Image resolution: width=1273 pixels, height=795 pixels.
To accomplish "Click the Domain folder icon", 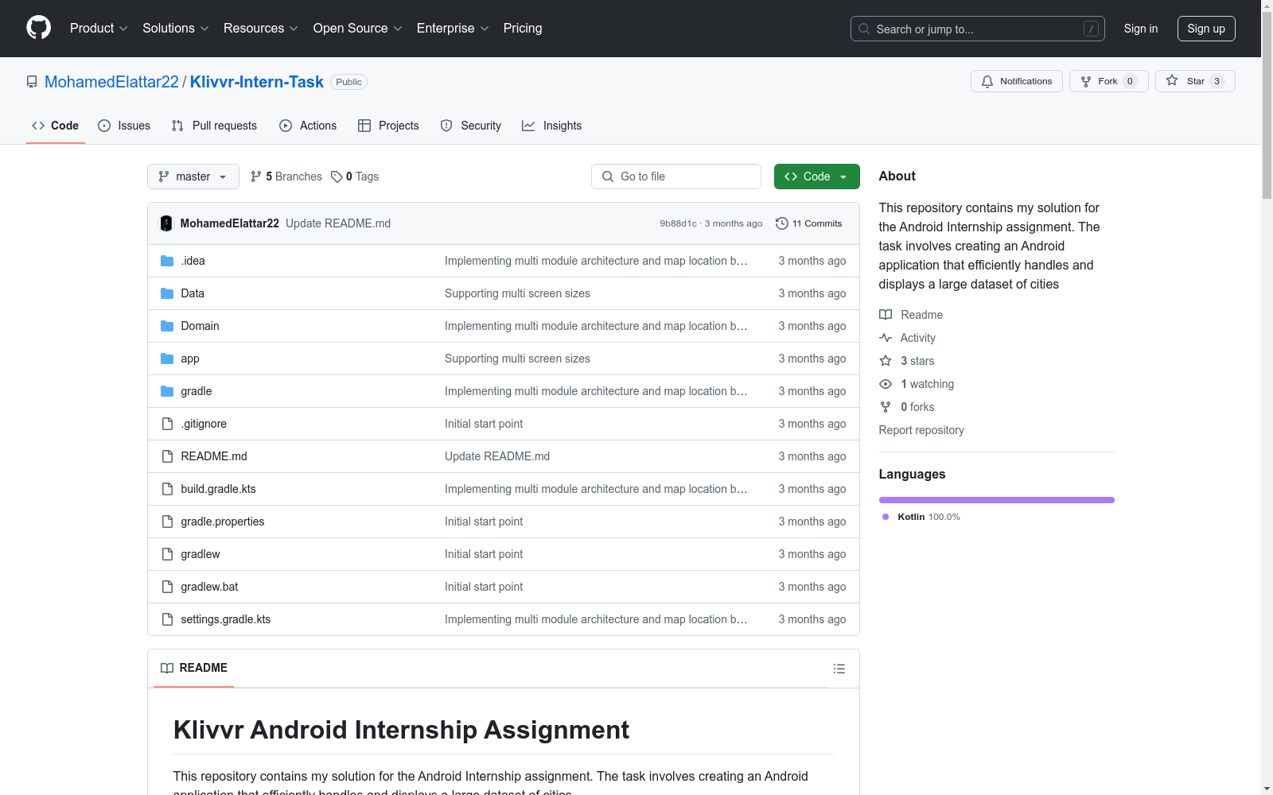I will click(x=167, y=326).
